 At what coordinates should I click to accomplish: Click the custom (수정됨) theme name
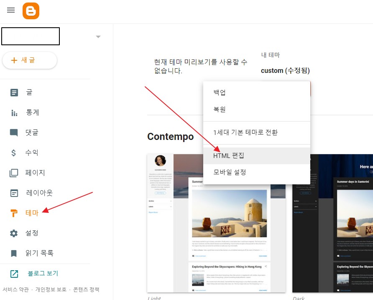click(x=285, y=70)
